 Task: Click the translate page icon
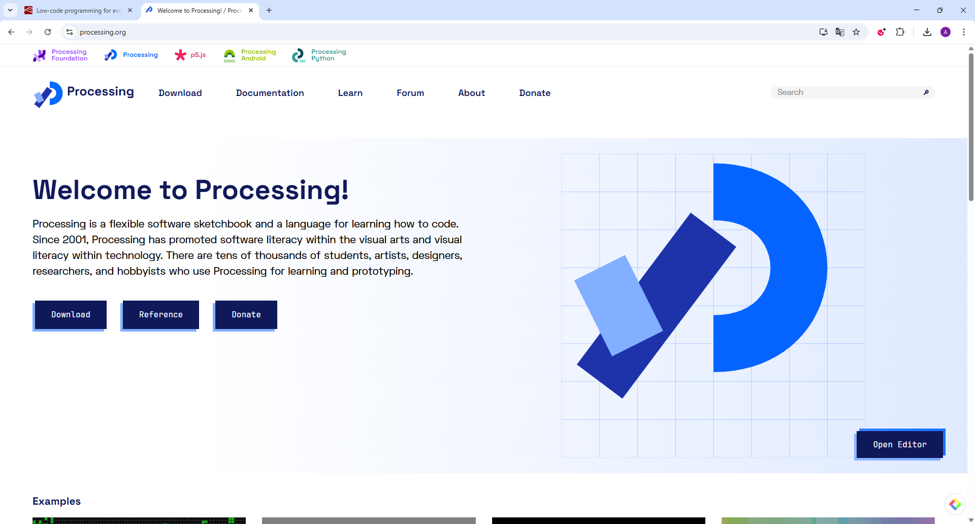pos(840,32)
